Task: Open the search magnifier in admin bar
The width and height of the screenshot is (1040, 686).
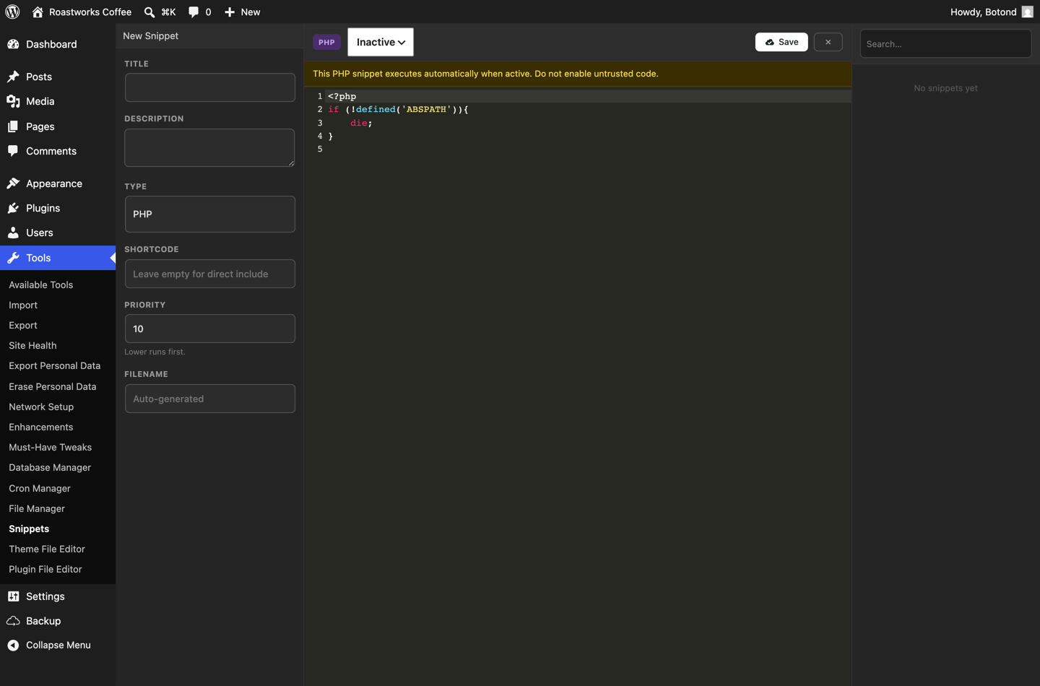Action: 149,12
